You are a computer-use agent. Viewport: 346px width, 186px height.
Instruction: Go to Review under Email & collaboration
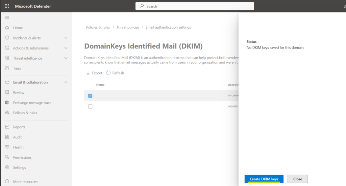[19, 93]
